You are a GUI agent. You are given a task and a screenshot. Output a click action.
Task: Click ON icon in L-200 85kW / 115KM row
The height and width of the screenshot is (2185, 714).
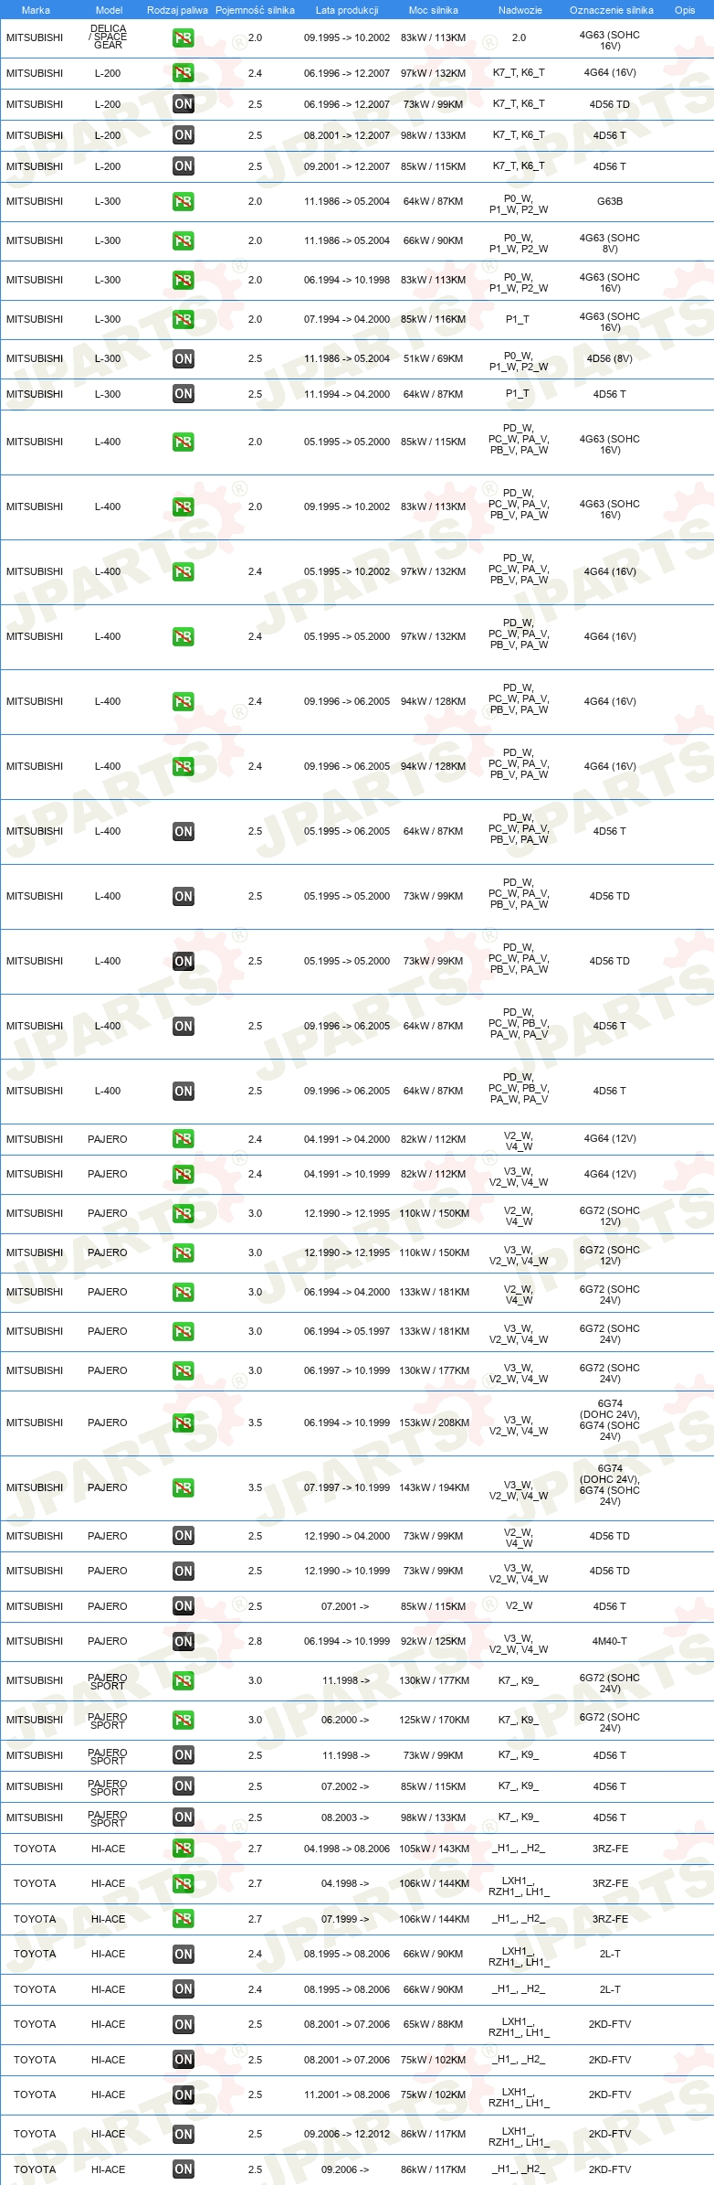coord(184,166)
